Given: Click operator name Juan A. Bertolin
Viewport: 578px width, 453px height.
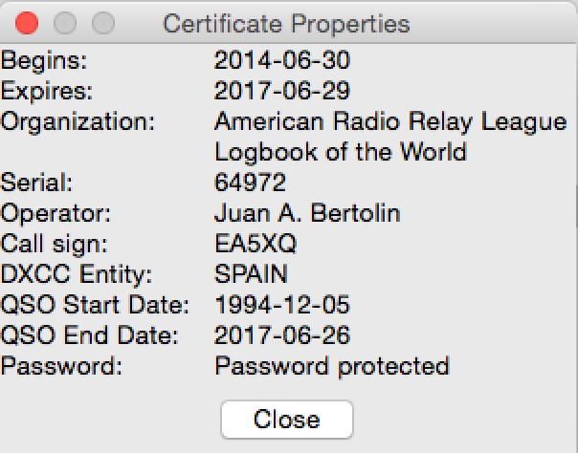Looking at the screenshot, I should (x=307, y=213).
